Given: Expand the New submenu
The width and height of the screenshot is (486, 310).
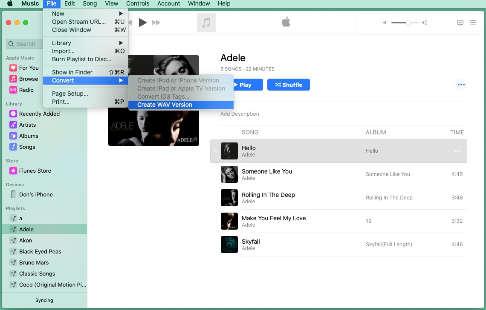Looking at the screenshot, I should pos(86,14).
